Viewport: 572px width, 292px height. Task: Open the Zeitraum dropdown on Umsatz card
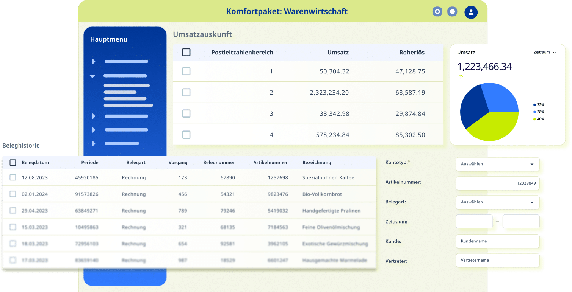point(545,53)
